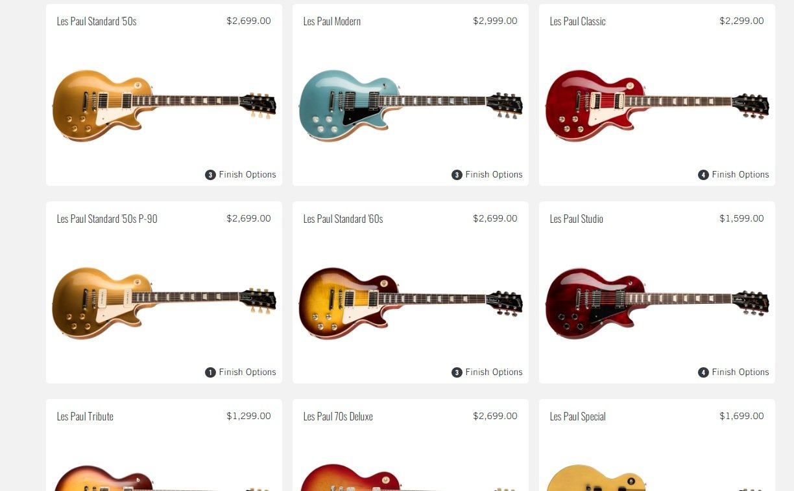This screenshot has height=491, width=794.
Task: Click Finish Options text under Les Paul Standard '60s
Action: tap(494, 372)
